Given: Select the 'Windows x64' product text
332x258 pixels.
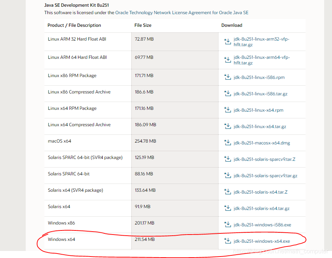Looking at the screenshot, I should coord(62,239).
